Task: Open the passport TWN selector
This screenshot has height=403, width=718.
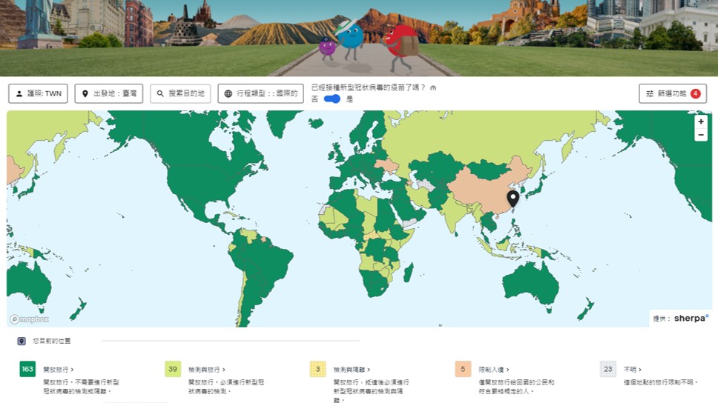Action: (38, 93)
